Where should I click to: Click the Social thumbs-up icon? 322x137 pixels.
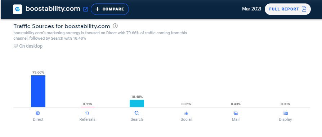click(x=186, y=113)
